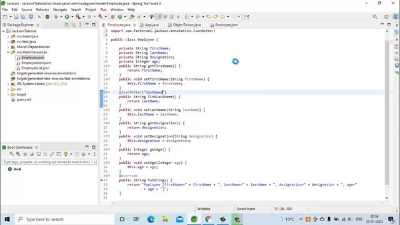
Task: Open File Explorer from the taskbar
Action: click(x=165, y=219)
